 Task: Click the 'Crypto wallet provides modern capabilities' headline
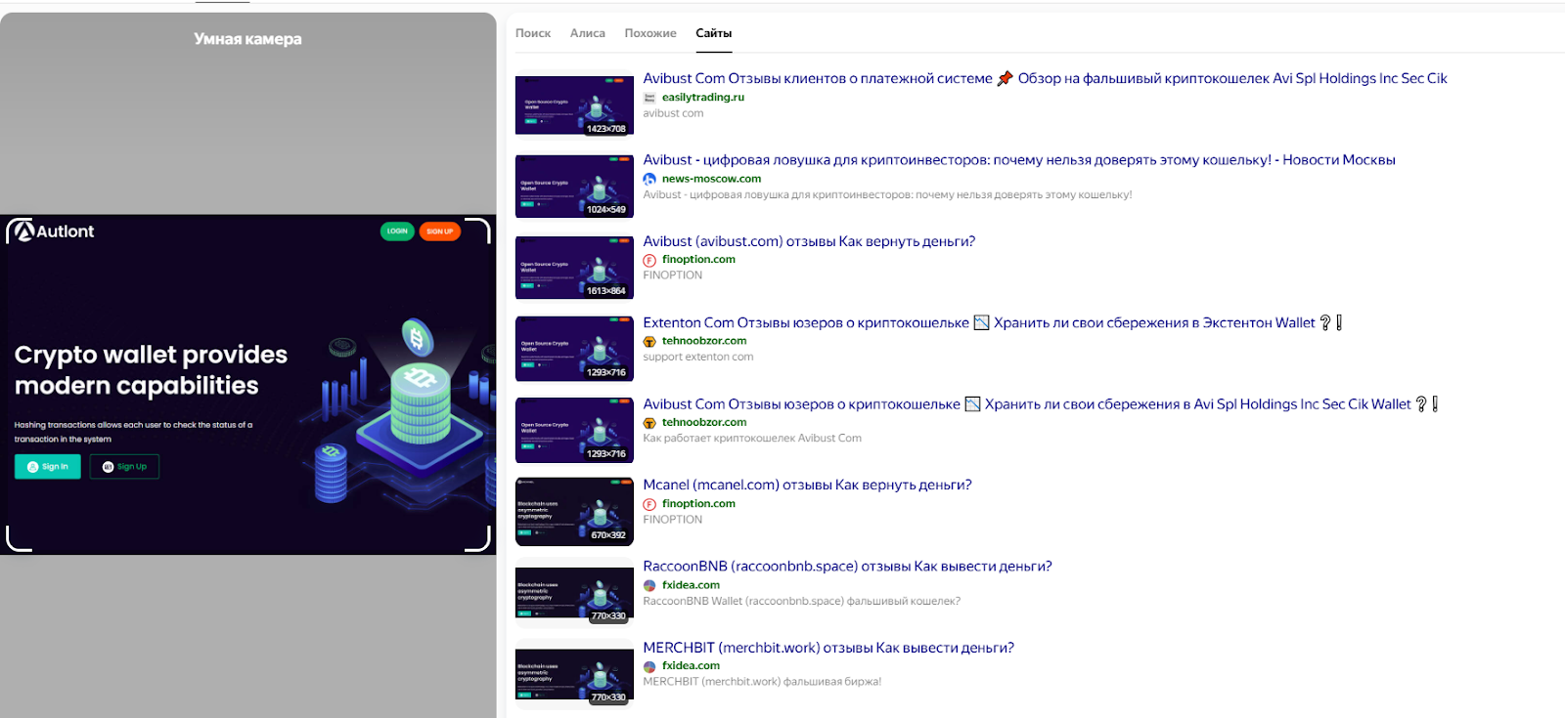(x=151, y=370)
